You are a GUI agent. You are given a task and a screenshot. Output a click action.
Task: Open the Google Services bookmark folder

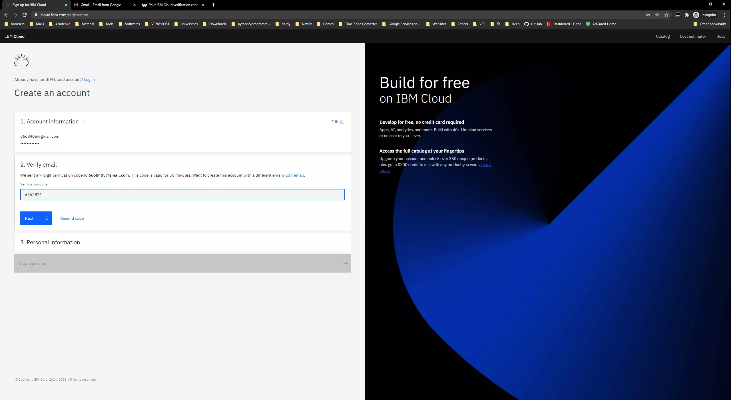click(x=401, y=24)
